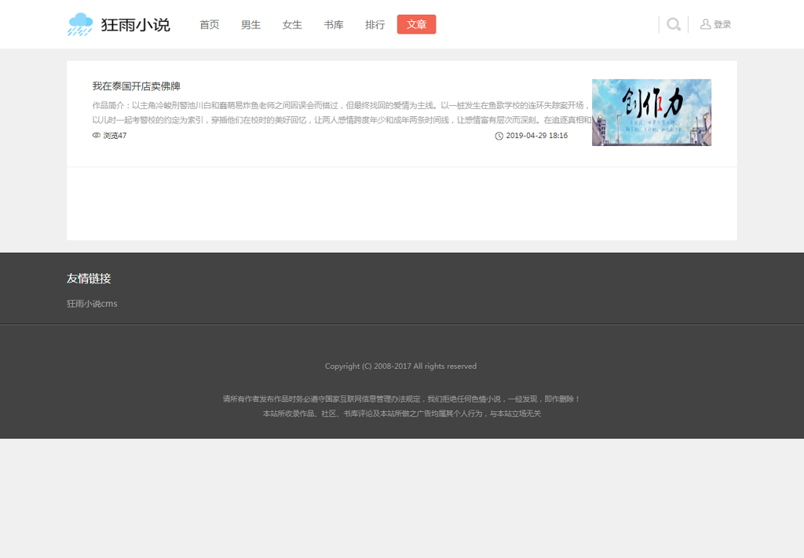804x558 pixels.
Task: Click the highlighted 文章 nav button
Action: click(416, 24)
